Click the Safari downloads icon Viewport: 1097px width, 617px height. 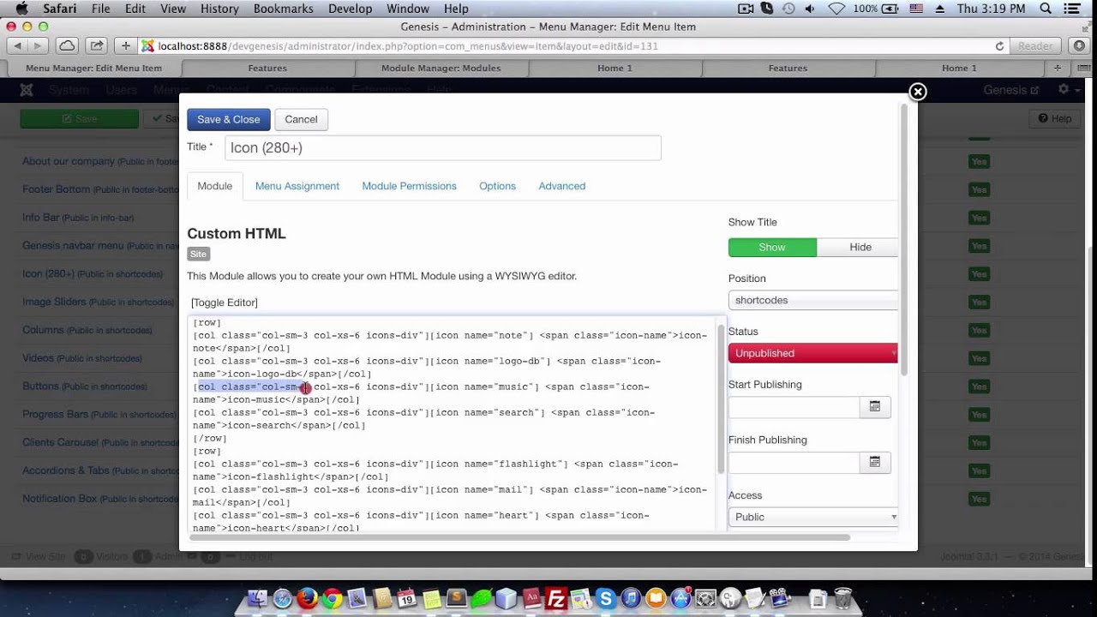point(1077,46)
